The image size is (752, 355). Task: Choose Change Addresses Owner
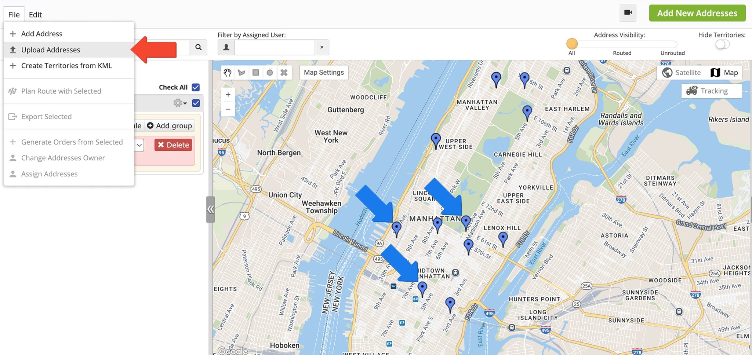click(x=69, y=158)
